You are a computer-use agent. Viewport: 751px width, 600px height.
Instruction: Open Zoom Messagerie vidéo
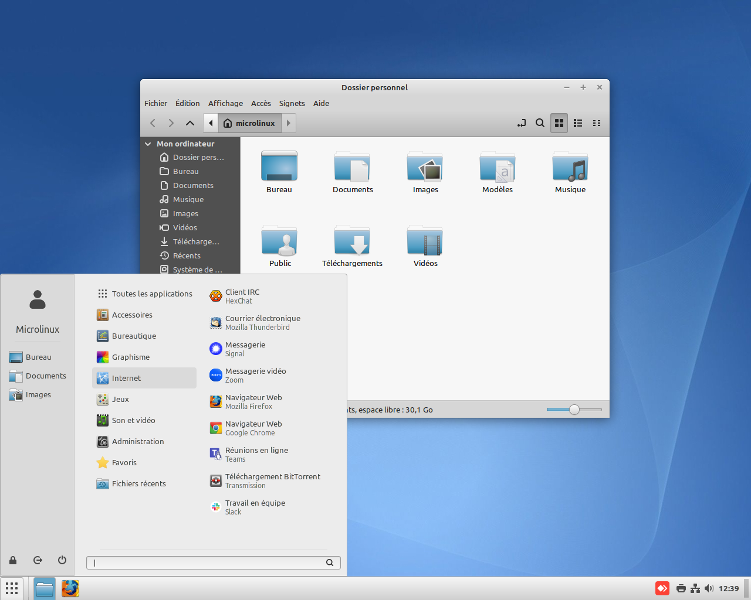[255, 376]
